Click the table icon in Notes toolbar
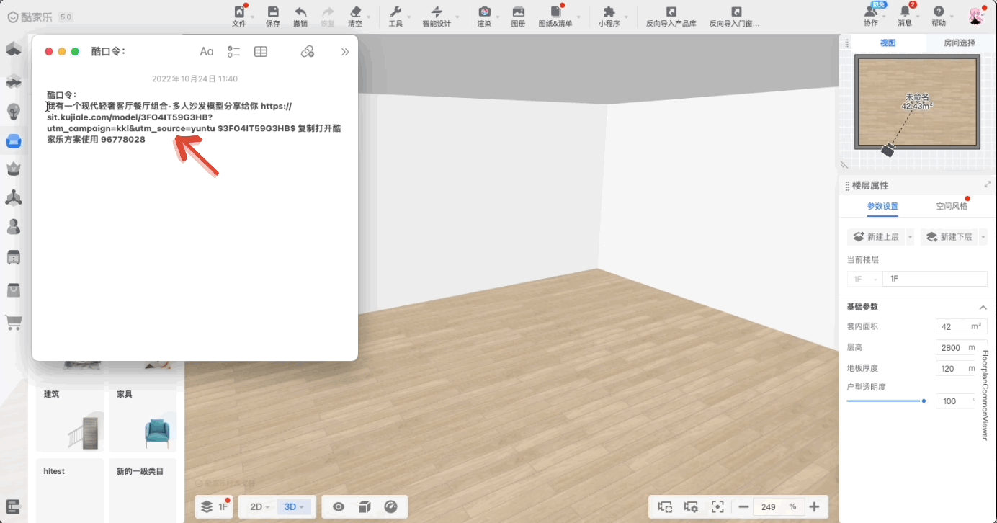The height and width of the screenshot is (523, 997). [261, 51]
